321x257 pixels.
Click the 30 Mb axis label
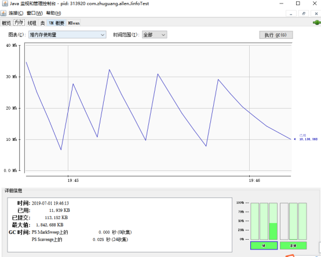[x=12, y=77]
